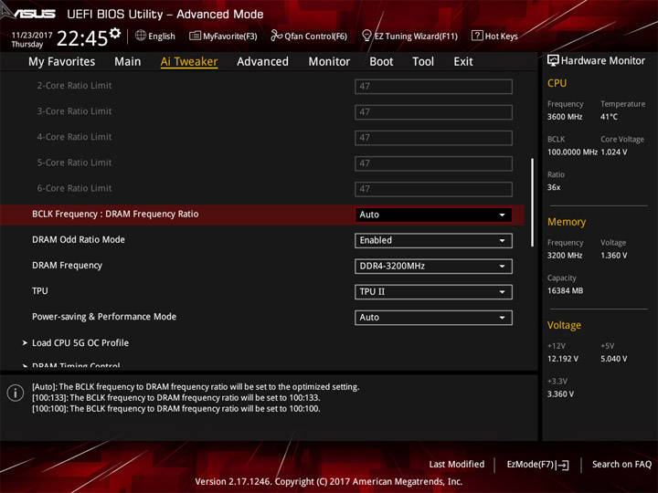Click the globe language icon

pyautogui.click(x=141, y=36)
